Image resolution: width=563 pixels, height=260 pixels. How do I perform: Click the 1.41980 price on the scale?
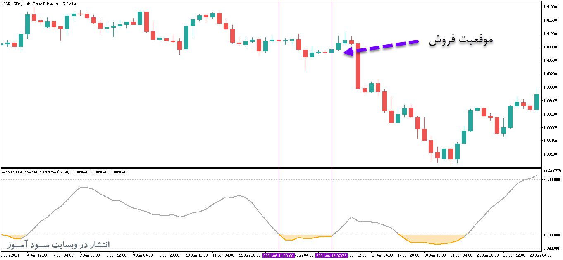tap(550, 7)
